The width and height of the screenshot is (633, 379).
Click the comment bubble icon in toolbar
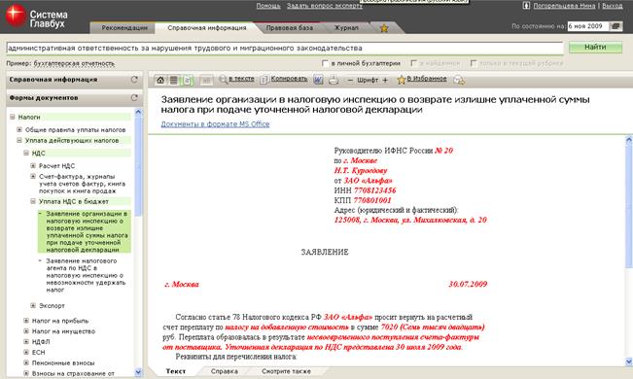pyautogui.click(x=459, y=80)
